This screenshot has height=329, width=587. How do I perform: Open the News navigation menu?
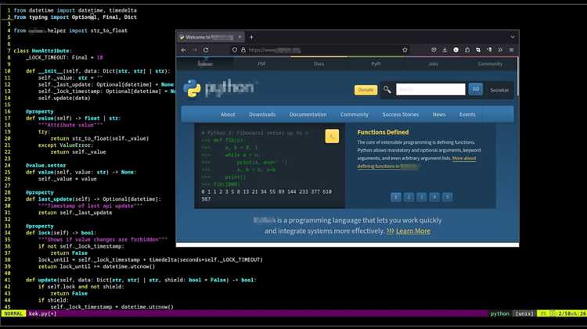pyautogui.click(x=439, y=114)
